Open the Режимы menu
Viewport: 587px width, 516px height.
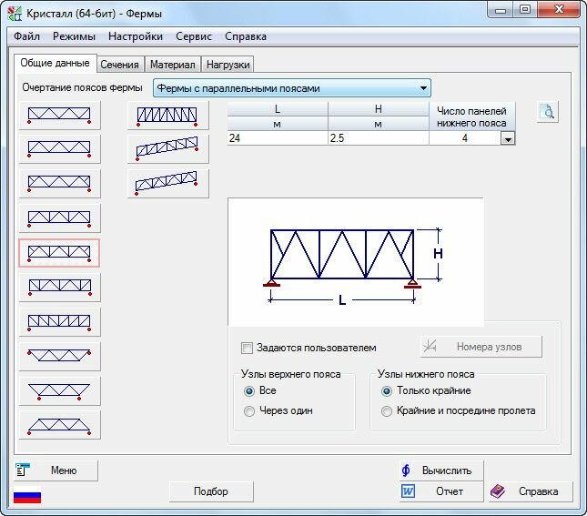(x=74, y=36)
